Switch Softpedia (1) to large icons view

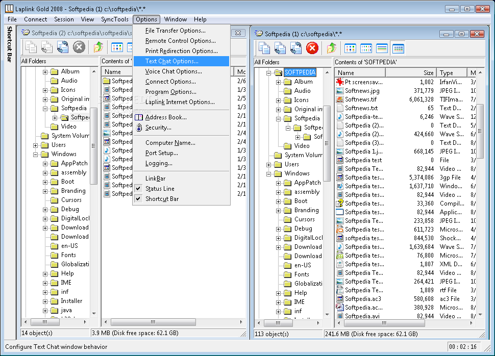click(x=350, y=48)
